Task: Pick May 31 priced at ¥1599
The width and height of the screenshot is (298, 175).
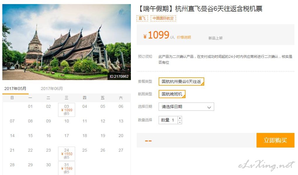Action: click(x=67, y=168)
